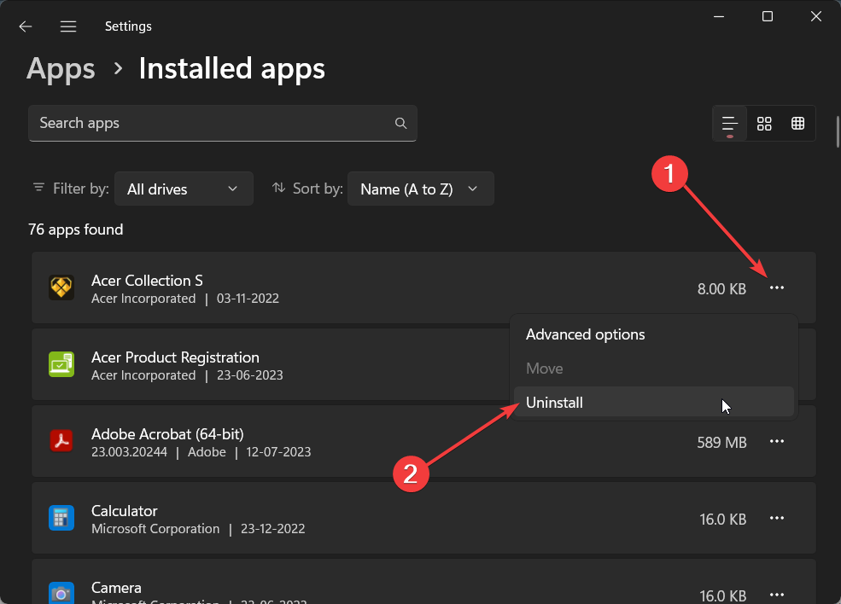Select Advanced options from the context menu
The image size is (841, 604).
pyautogui.click(x=654, y=334)
